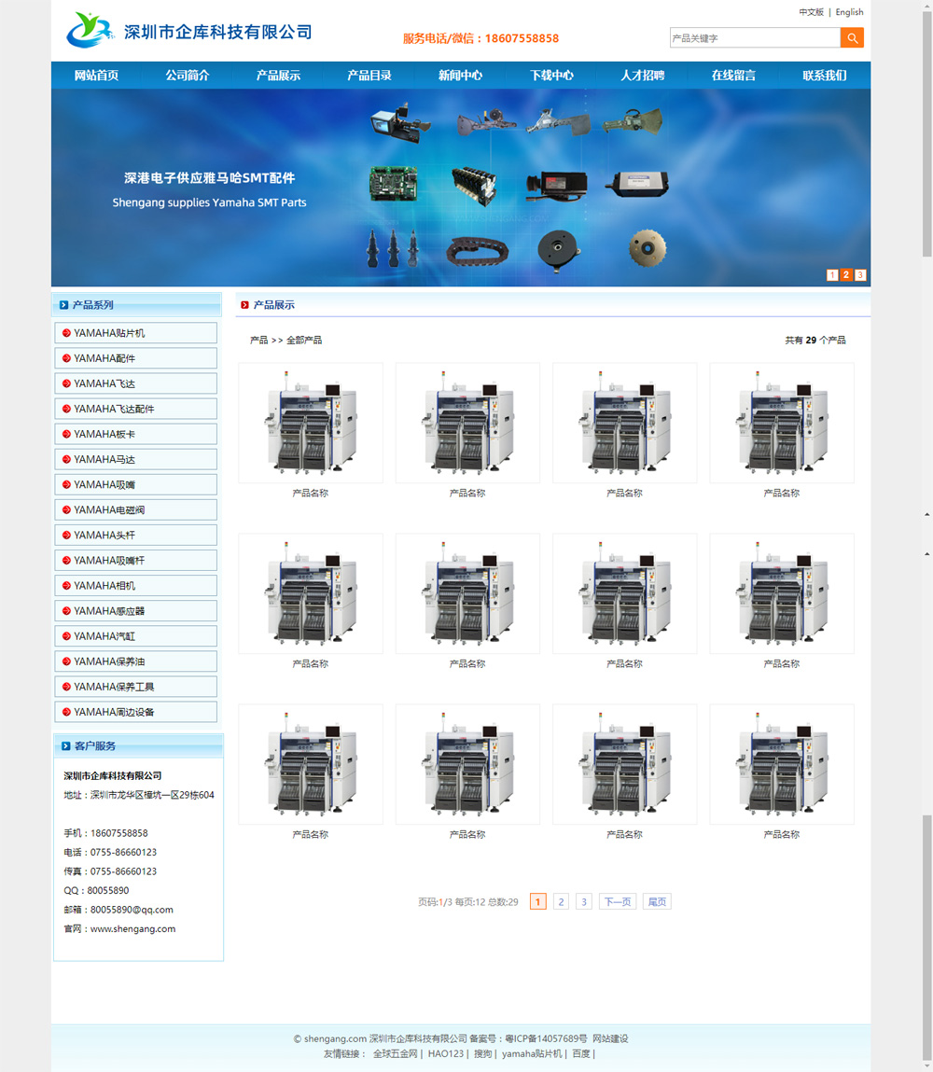Go to 产品展示 in the navigation bar
933x1072 pixels.
[x=278, y=76]
